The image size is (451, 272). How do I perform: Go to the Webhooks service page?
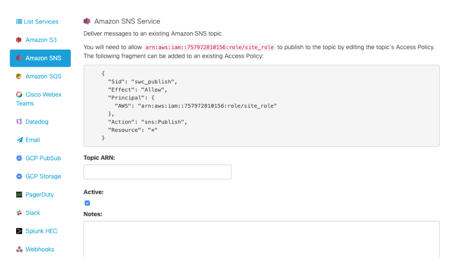click(x=40, y=249)
